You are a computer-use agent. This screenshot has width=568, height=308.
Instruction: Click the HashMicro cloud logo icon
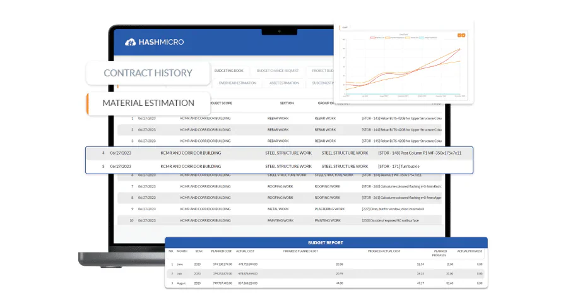pyautogui.click(x=131, y=42)
